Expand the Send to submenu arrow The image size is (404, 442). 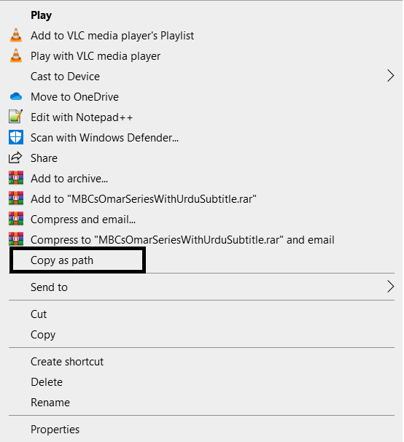(x=390, y=287)
